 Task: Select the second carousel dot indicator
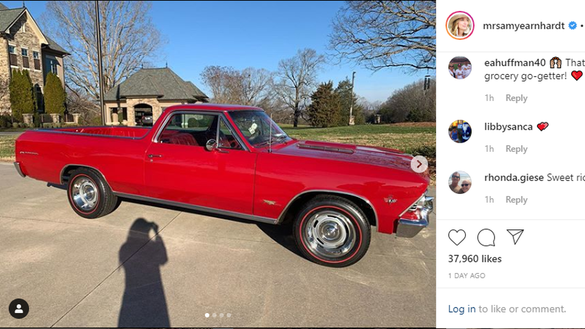click(x=215, y=315)
